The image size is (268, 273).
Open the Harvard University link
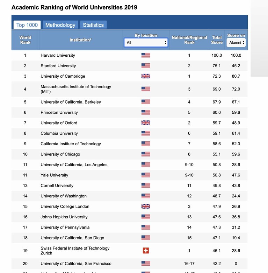click(x=58, y=55)
